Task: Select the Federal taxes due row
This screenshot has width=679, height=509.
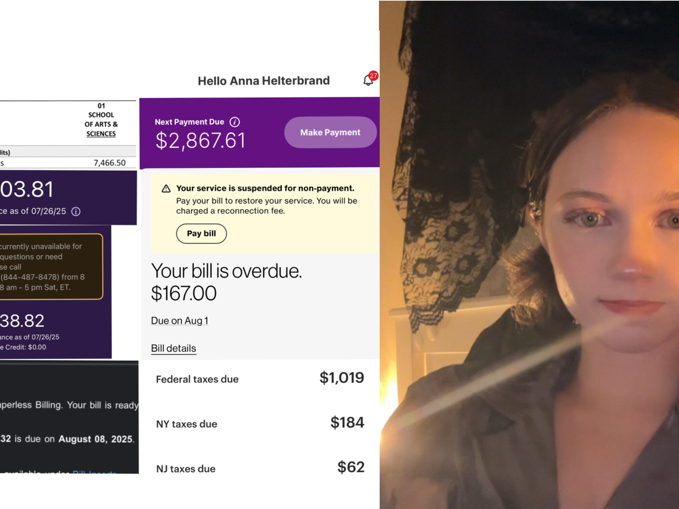Action: pyautogui.click(x=260, y=379)
